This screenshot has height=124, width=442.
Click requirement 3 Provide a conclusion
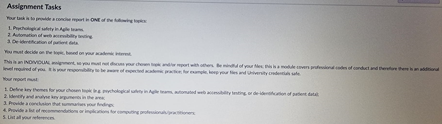[59, 104]
